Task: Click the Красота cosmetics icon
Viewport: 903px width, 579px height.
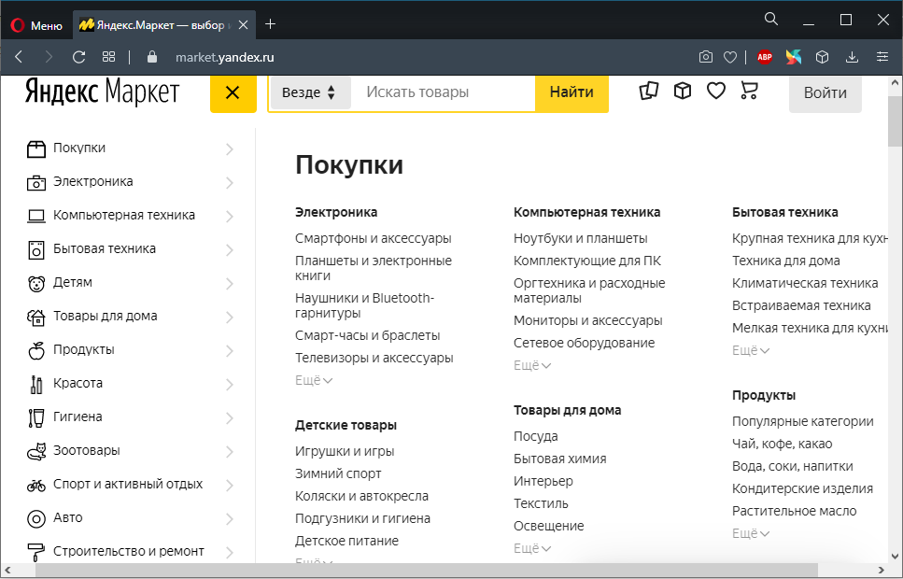Action: point(36,384)
